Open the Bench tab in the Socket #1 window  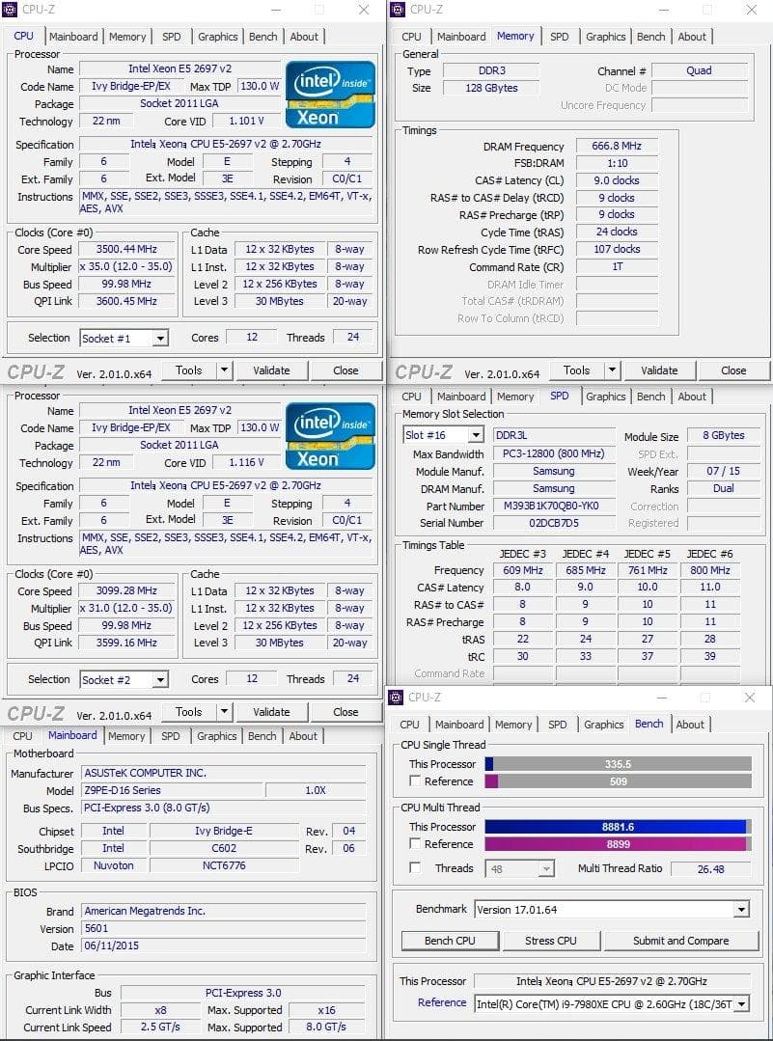[x=263, y=37]
